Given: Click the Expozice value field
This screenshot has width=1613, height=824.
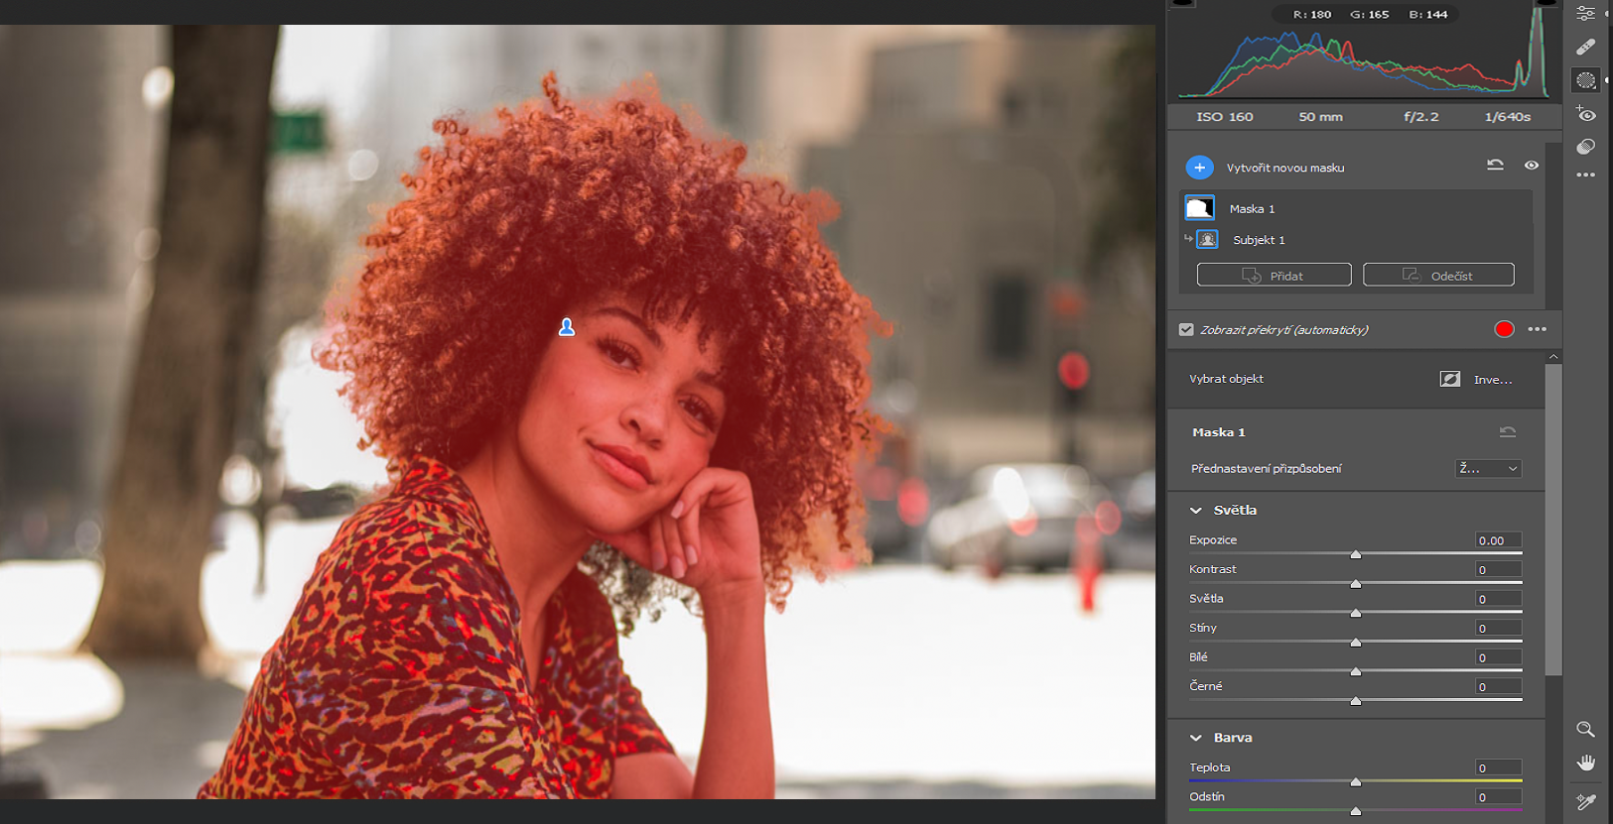Looking at the screenshot, I should click(x=1498, y=540).
